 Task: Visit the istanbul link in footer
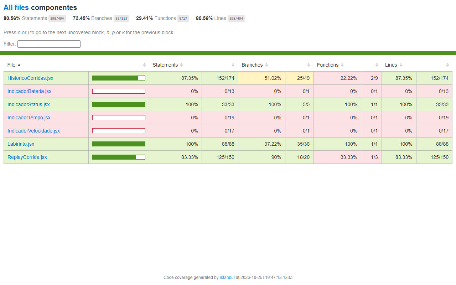click(x=227, y=278)
